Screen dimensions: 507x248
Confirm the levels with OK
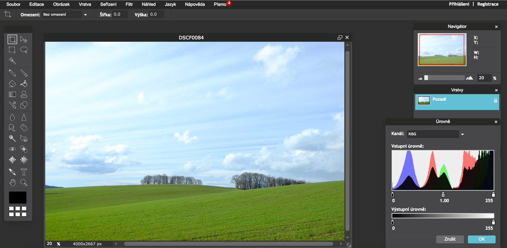[x=481, y=239]
